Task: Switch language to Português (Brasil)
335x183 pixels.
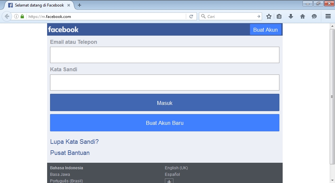Action: click(66, 181)
